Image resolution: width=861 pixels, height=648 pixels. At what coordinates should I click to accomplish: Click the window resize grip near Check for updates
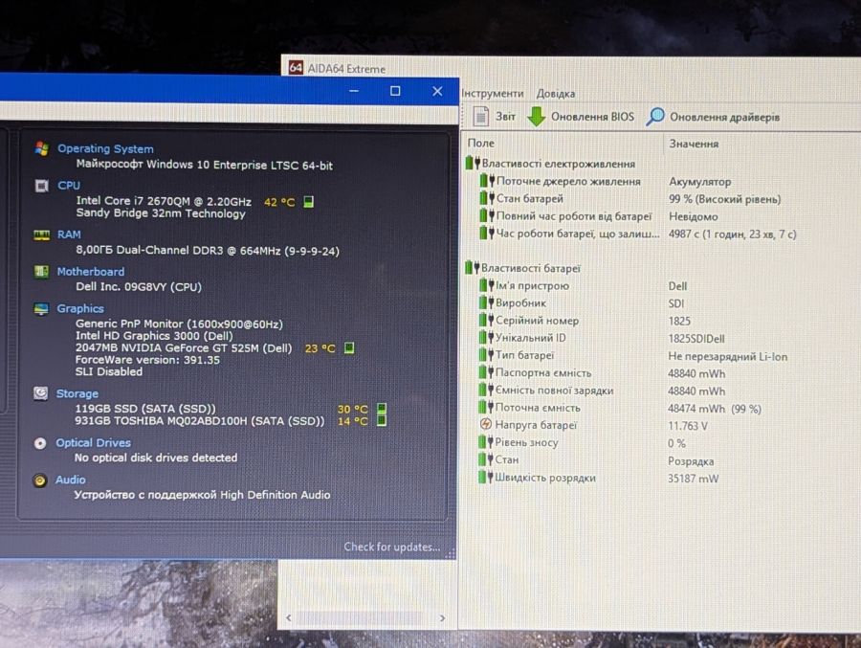point(451,553)
